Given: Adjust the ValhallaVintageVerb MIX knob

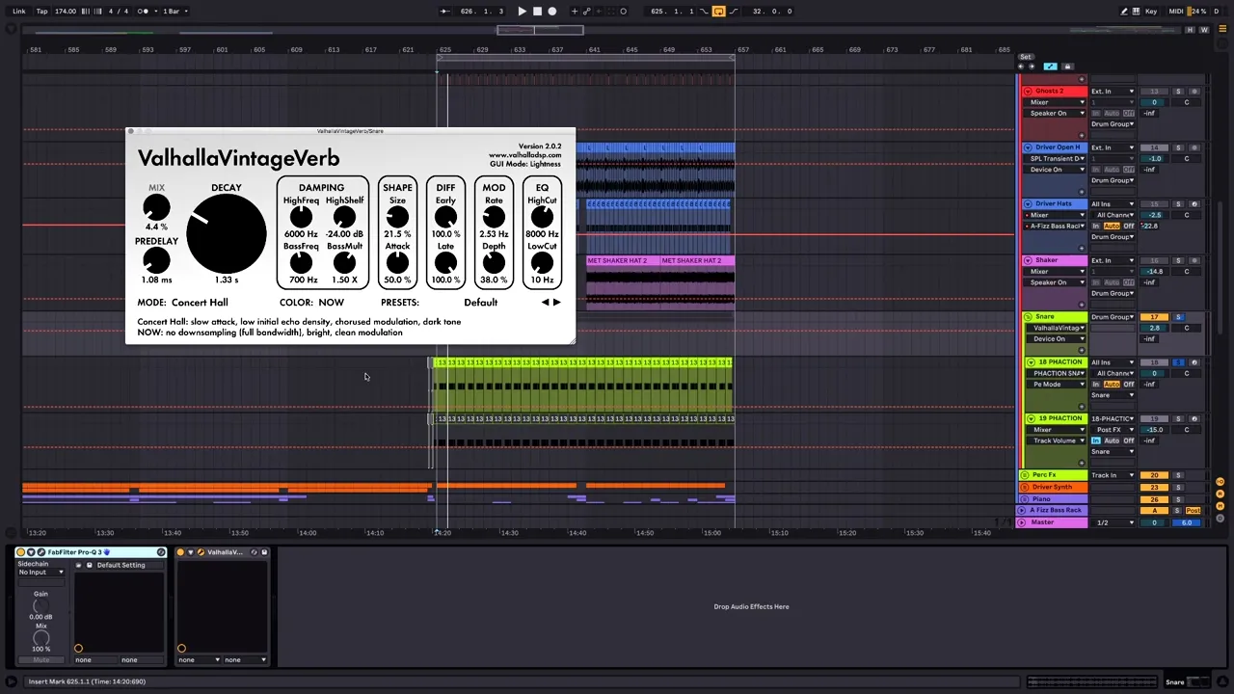Looking at the screenshot, I should pyautogui.click(x=156, y=206).
